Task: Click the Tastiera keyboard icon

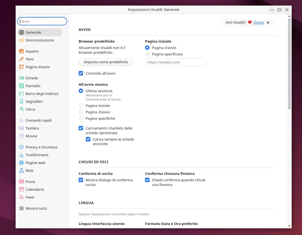Action: tap(21, 128)
